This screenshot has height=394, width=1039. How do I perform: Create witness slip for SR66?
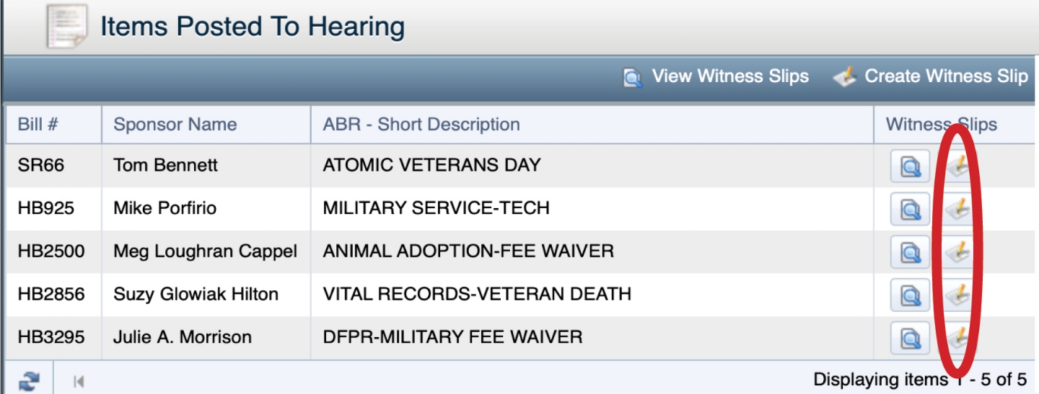[x=957, y=166]
